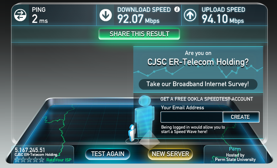Open the Broadband Internet Survey
This screenshot has height=168, width=277.
(x=198, y=84)
